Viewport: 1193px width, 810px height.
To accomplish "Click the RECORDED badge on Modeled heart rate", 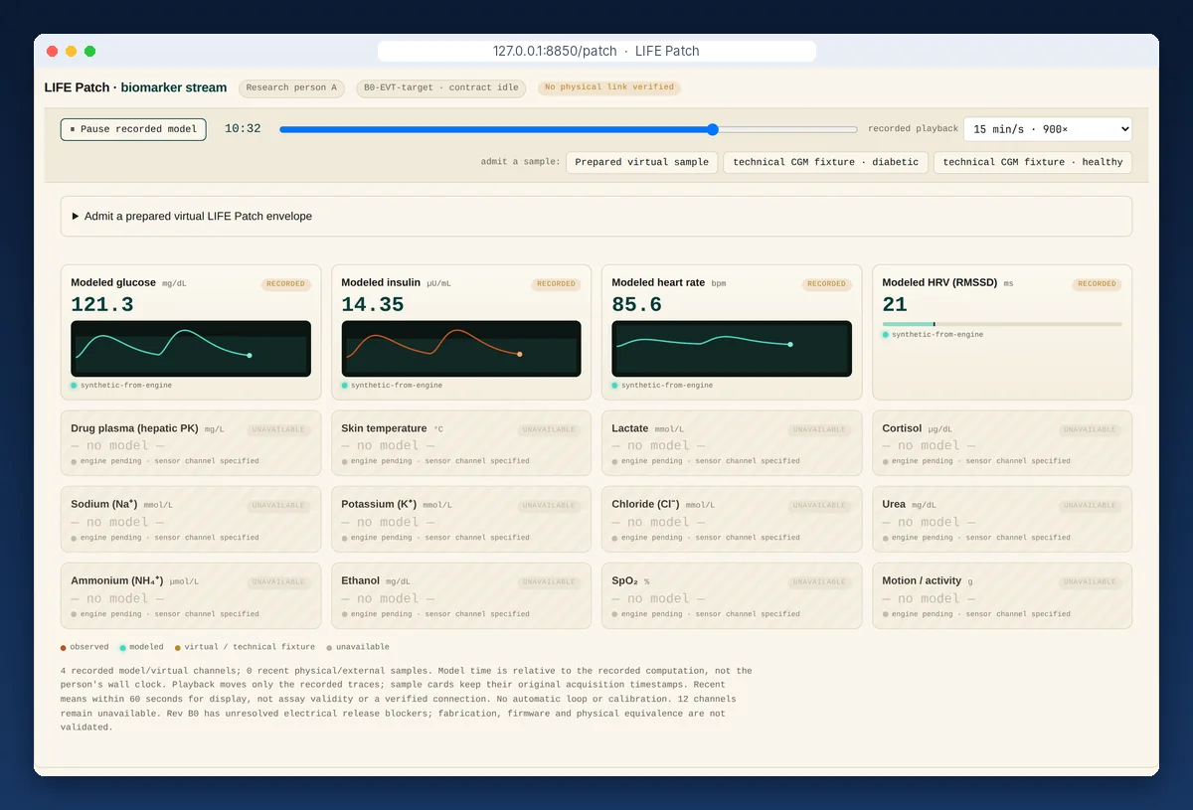I will [827, 284].
